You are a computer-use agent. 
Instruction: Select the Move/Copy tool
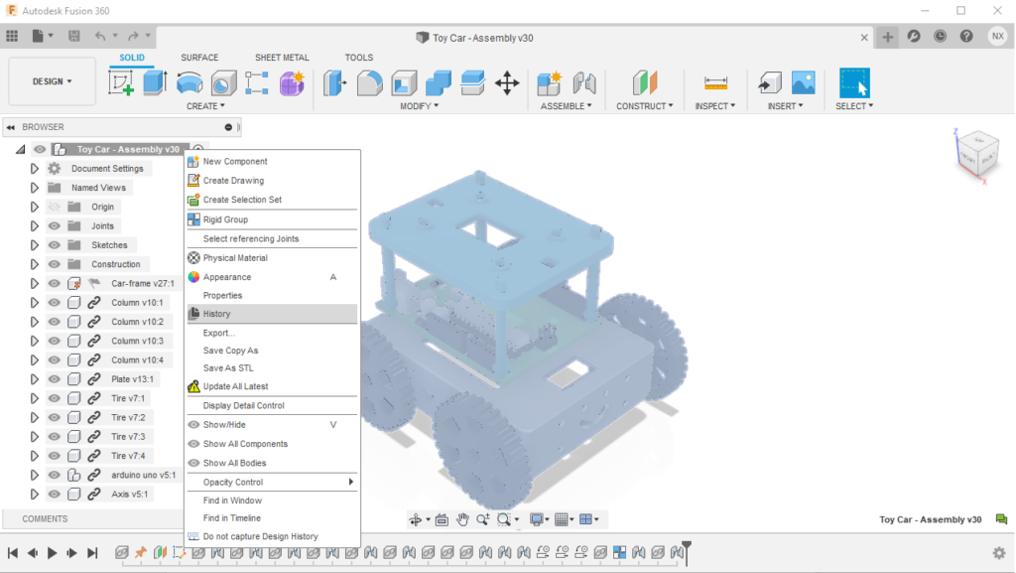(x=509, y=82)
